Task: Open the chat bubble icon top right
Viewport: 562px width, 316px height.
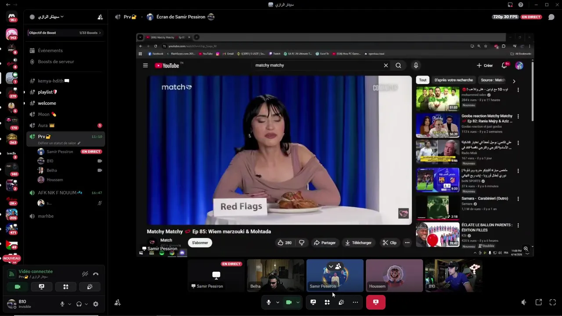Action: [x=551, y=17]
